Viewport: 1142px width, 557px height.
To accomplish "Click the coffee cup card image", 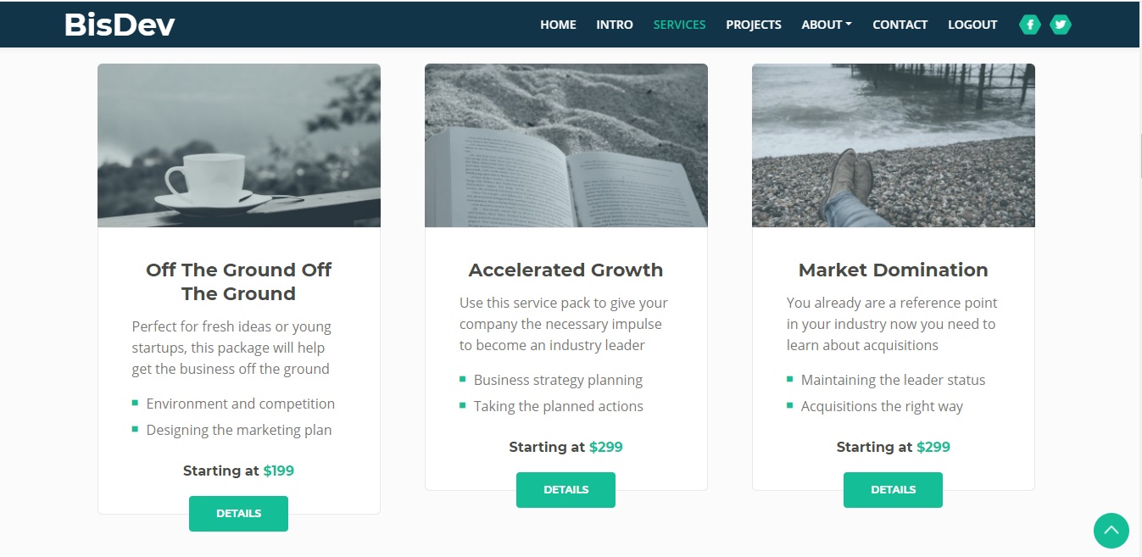I will (x=239, y=145).
